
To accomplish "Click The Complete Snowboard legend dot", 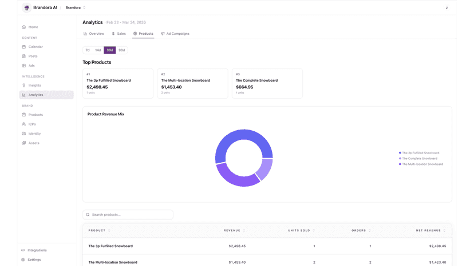I will tap(400, 159).
